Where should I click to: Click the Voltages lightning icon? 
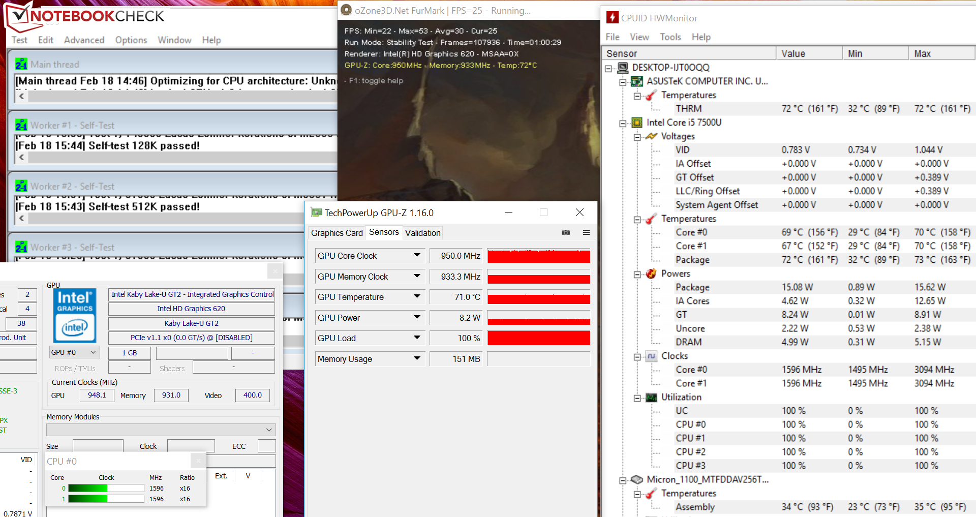(x=651, y=136)
